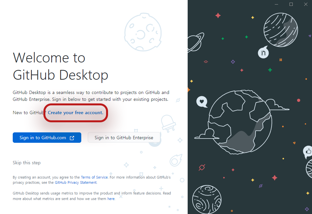Choose Sign in to GitHub Enterprise
Screen dimensions: 312x214
coord(124,138)
